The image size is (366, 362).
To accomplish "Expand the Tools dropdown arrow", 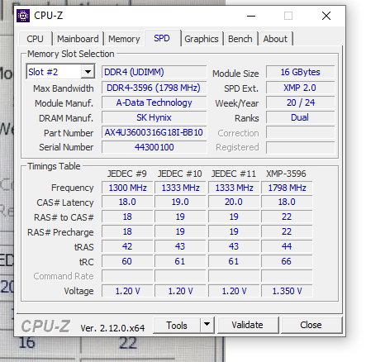I will pos(207,325).
